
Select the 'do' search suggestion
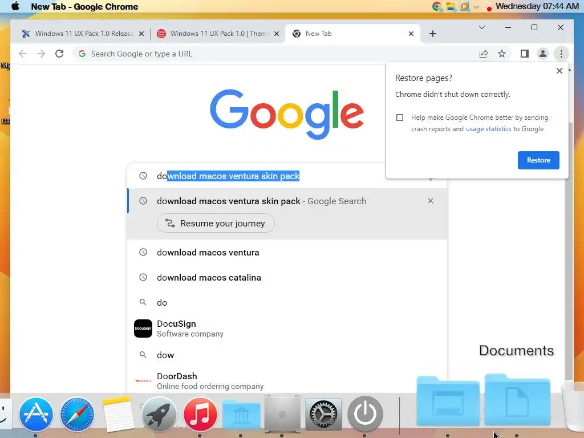coord(287,302)
